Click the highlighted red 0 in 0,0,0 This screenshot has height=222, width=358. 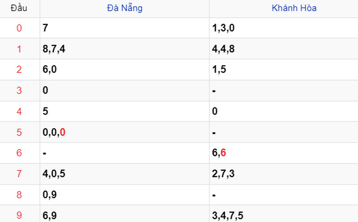point(63,132)
